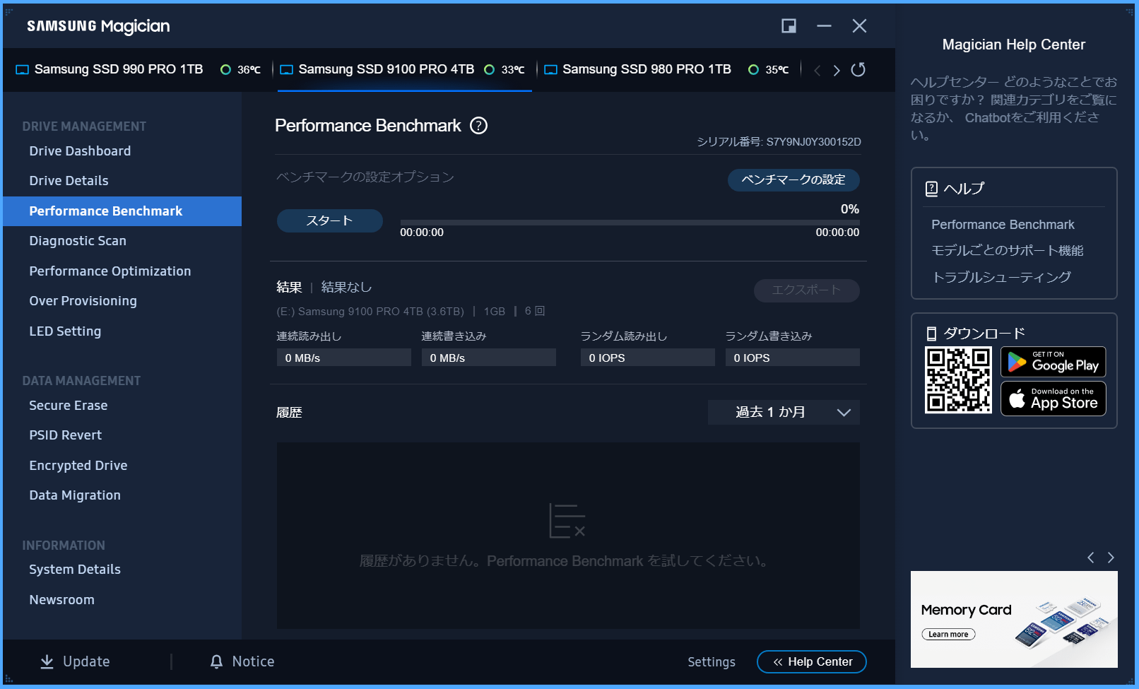Click the Update download icon
This screenshot has height=689, width=1139.
(x=47, y=661)
